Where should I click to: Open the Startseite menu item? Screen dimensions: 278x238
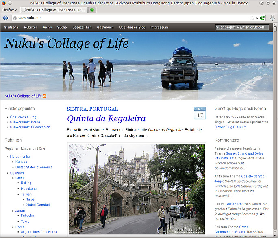pos(11,28)
